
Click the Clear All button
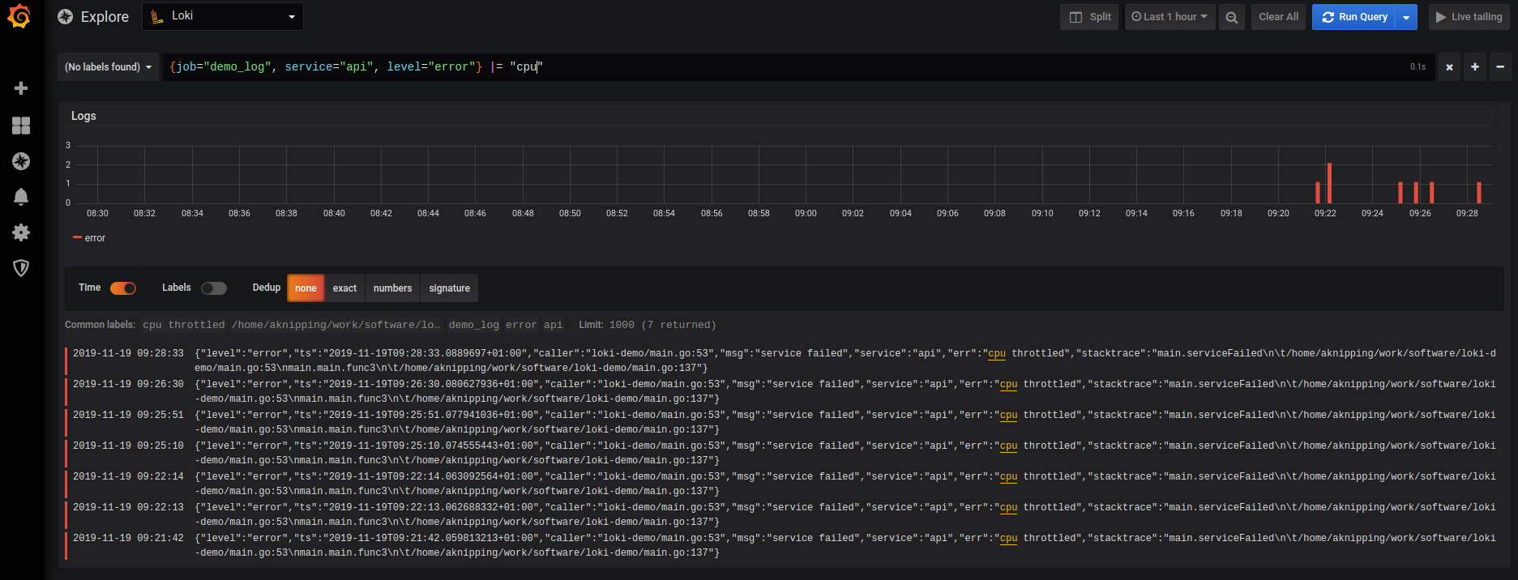point(1278,17)
